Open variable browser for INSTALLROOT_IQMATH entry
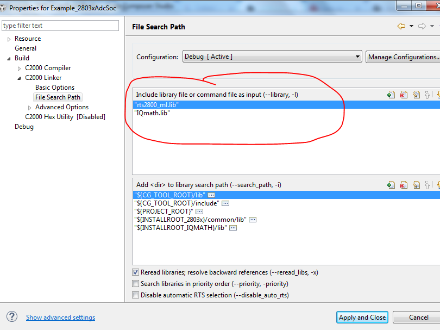440x330 pixels. point(233,228)
